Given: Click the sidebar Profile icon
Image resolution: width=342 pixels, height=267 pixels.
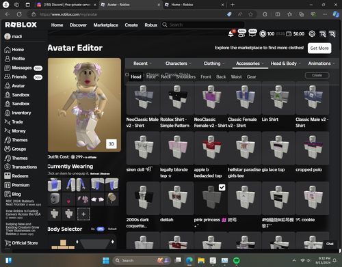Looking at the screenshot, I should click(x=8, y=59).
